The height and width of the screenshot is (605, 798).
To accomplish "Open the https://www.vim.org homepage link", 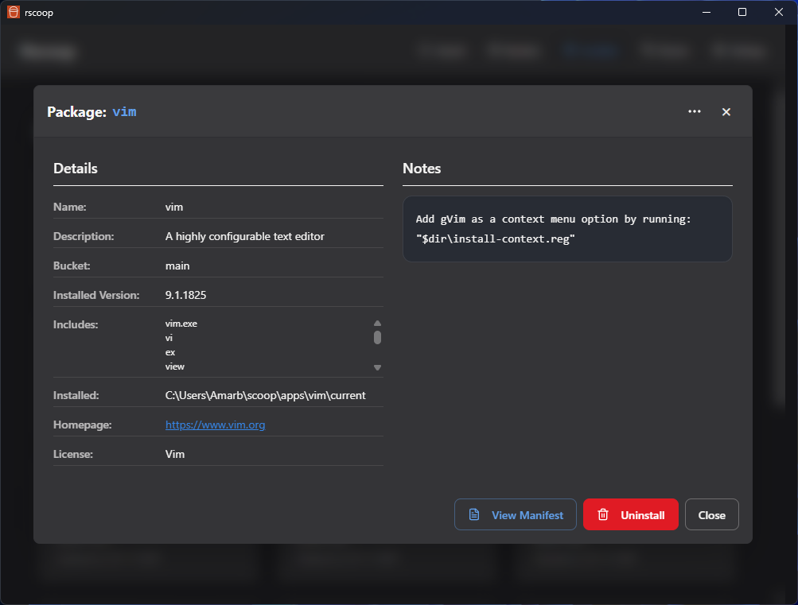I will (216, 425).
